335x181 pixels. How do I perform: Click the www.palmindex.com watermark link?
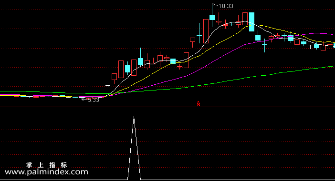tap(46, 172)
